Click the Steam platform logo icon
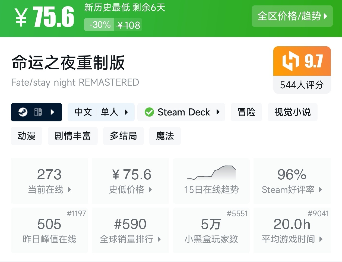 coord(23,112)
